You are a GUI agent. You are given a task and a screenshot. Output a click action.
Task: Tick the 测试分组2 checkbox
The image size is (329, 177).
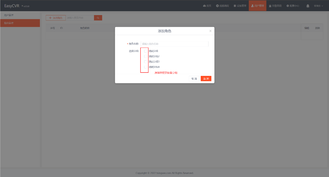[x=145, y=56]
